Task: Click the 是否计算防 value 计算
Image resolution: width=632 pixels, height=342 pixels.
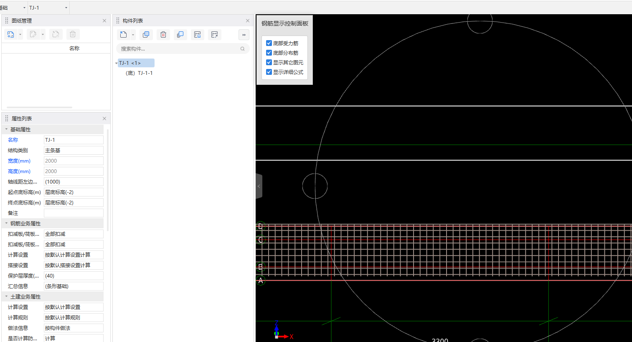Action: tap(74, 338)
